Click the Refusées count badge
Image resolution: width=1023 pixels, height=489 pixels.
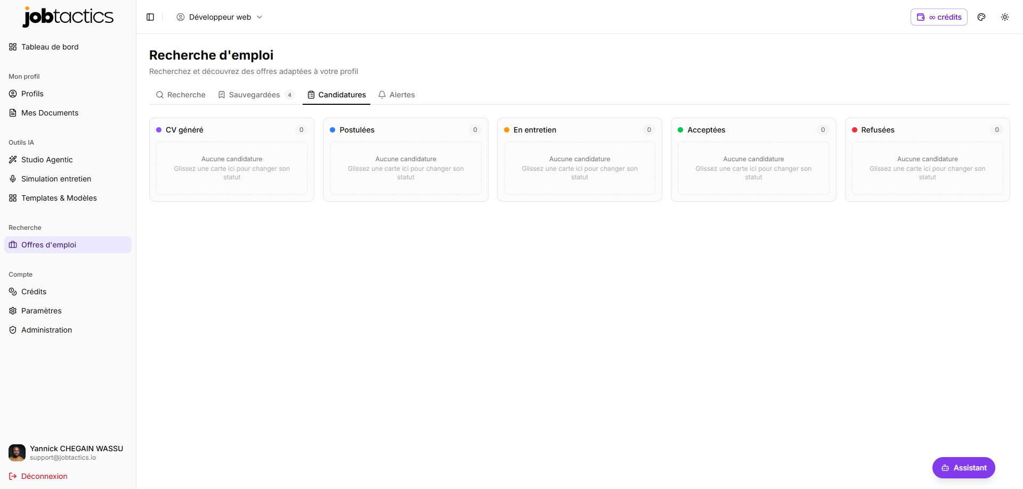[997, 130]
